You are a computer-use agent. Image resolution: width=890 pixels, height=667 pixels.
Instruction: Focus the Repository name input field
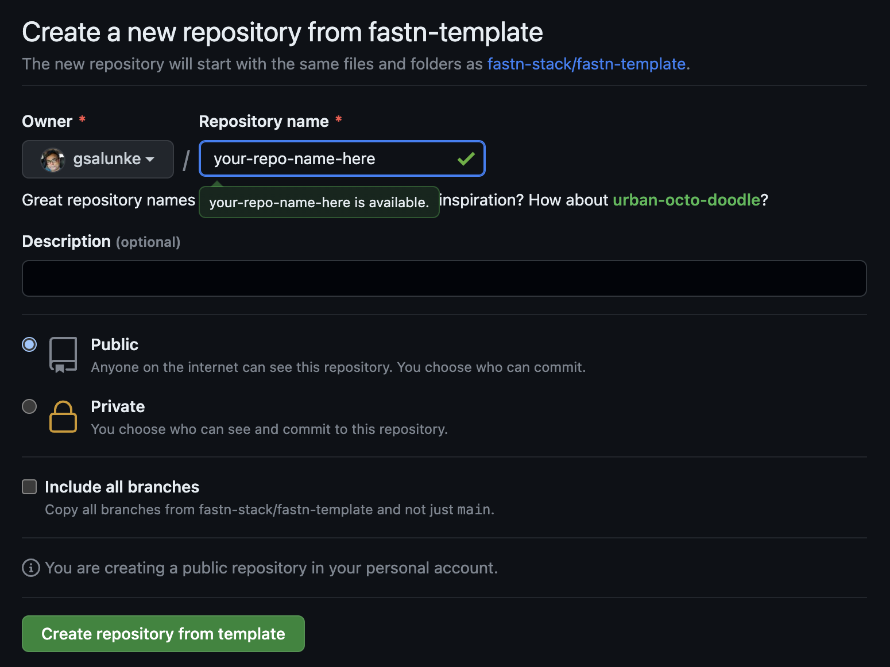[342, 158]
